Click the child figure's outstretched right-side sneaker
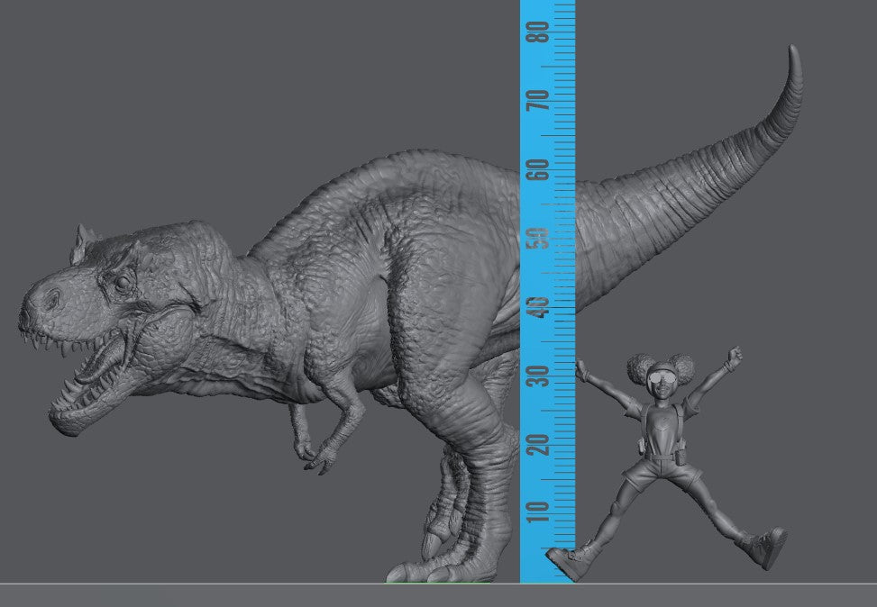877x607 pixels. 768,547
